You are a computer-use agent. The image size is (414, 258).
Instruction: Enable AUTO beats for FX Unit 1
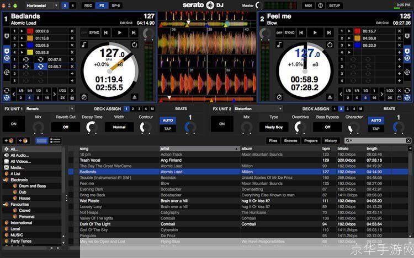click(168, 120)
